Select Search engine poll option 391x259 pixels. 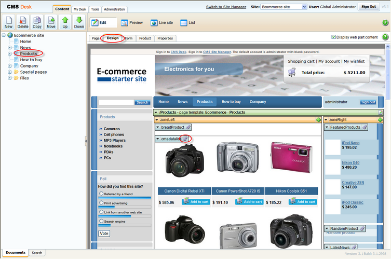coord(101,221)
